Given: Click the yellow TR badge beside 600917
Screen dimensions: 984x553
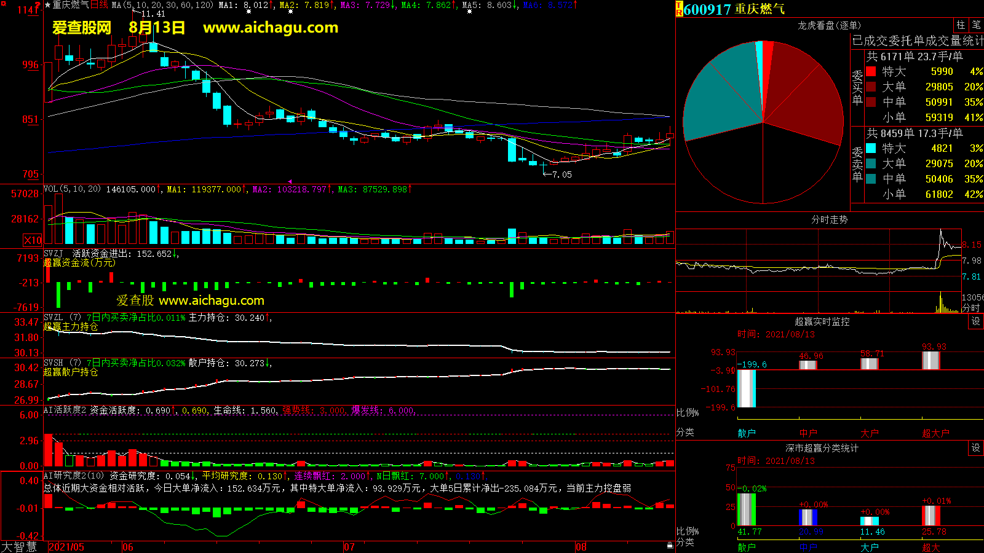Looking at the screenshot, I should pyautogui.click(x=680, y=9).
